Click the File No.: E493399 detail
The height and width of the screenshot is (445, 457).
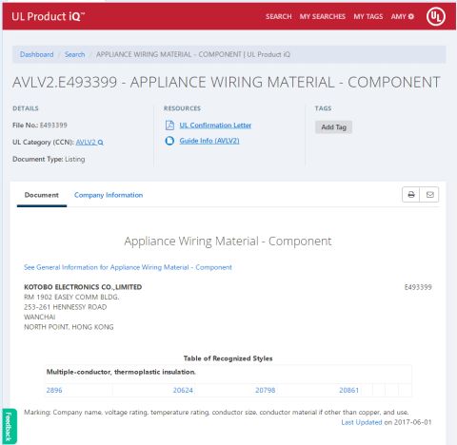[40, 126]
